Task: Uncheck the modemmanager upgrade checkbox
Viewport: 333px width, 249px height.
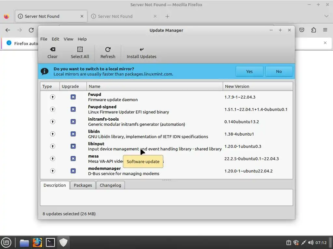Action: [x=73, y=171]
